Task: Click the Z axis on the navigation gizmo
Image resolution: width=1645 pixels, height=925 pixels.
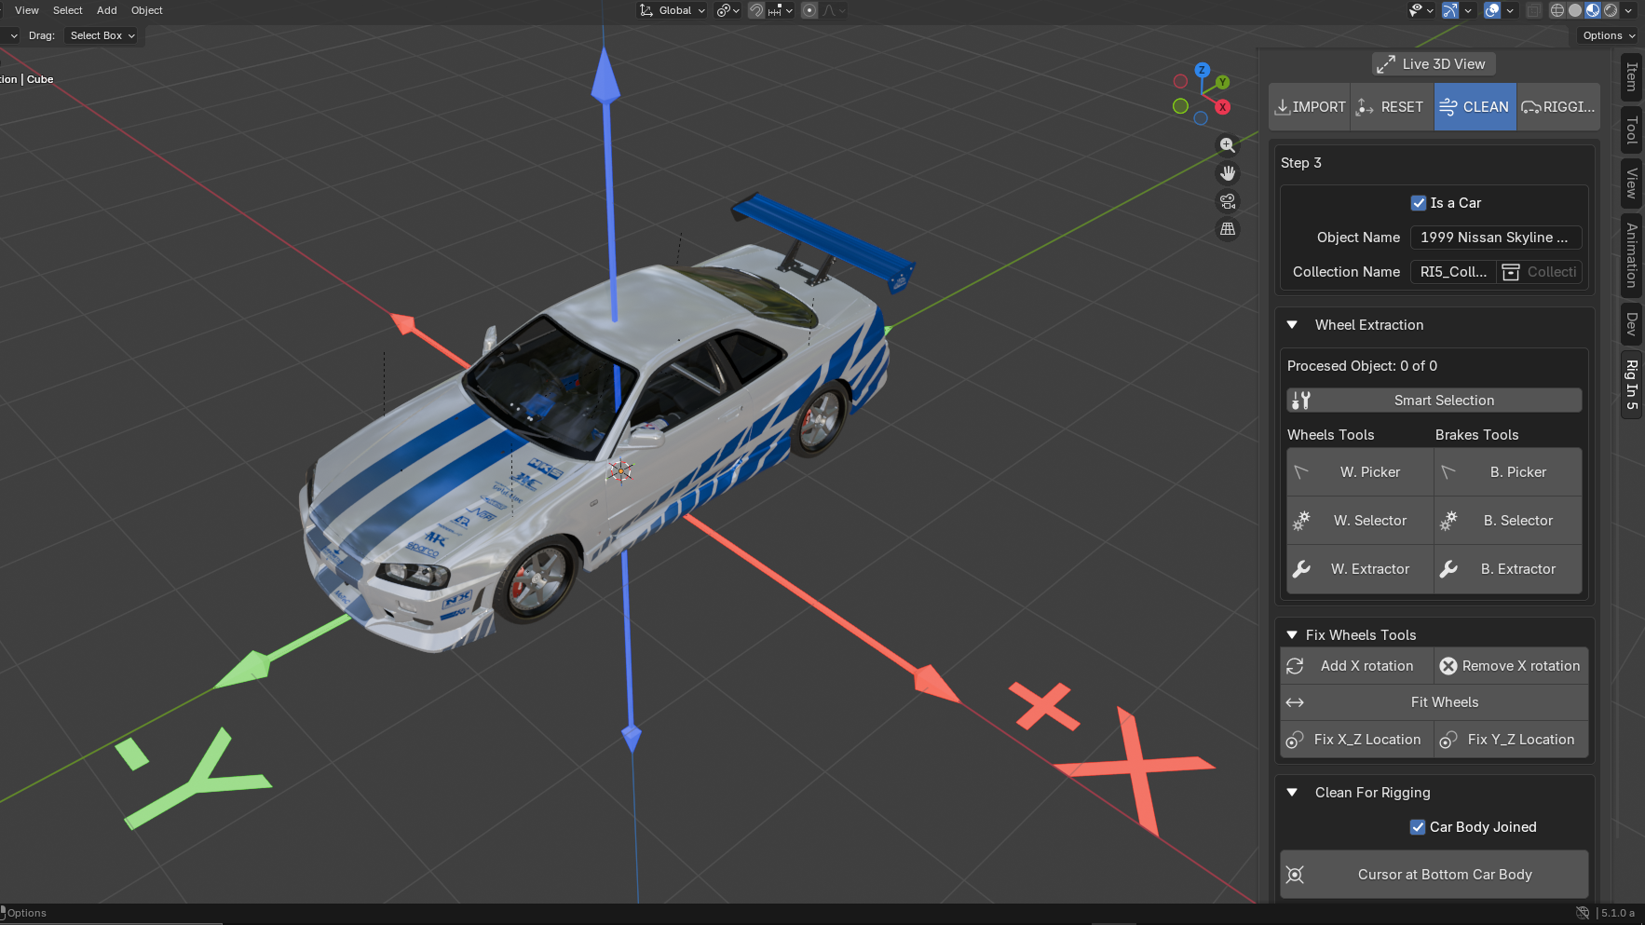Action: [1203, 70]
